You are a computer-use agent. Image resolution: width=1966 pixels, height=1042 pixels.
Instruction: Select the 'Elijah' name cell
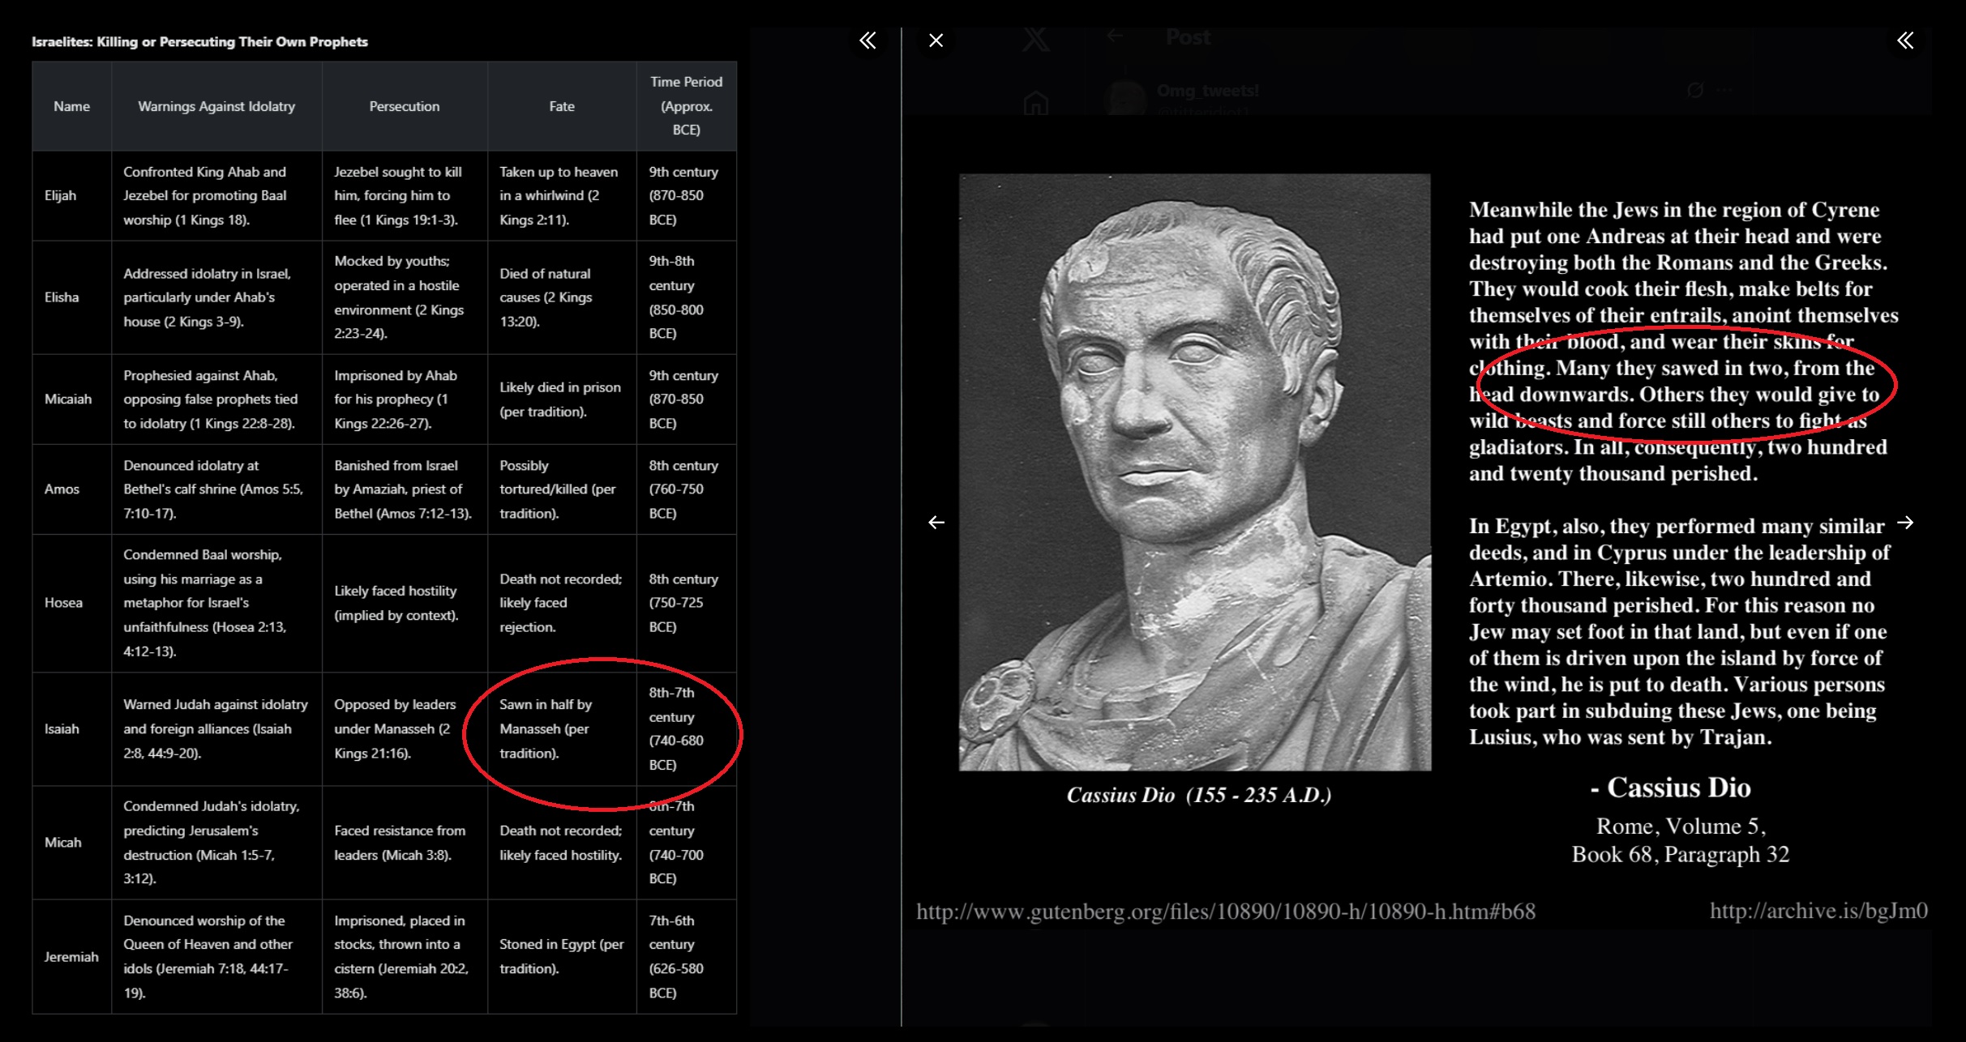(x=71, y=195)
